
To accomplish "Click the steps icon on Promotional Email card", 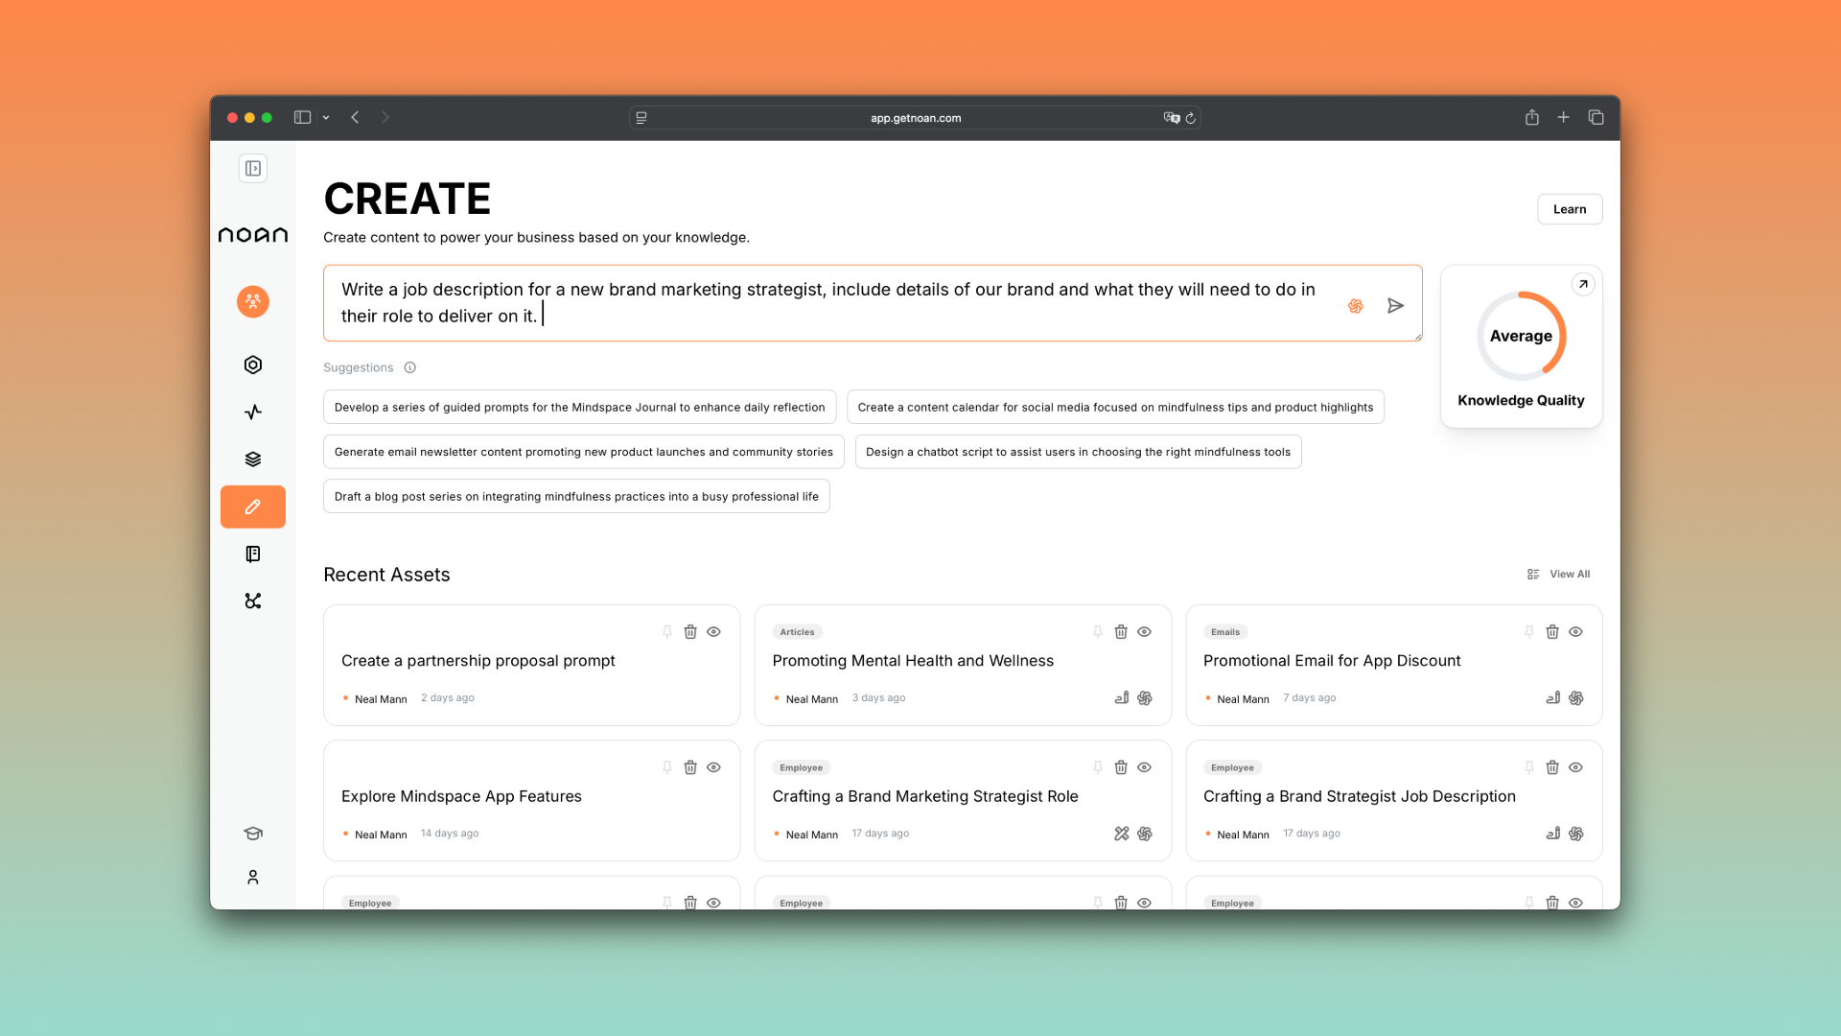I will pos(1552,698).
